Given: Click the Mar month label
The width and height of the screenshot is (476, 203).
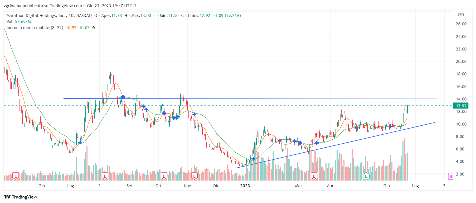Looking at the screenshot, I should tap(299, 186).
